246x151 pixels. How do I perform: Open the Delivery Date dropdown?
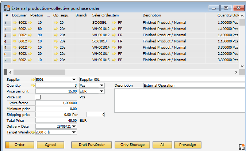point(74,126)
